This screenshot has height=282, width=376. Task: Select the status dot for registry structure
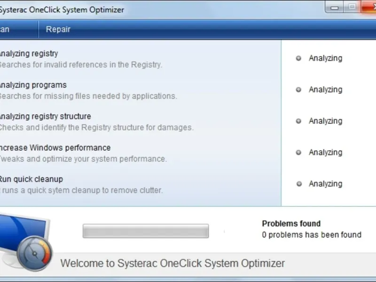298,121
